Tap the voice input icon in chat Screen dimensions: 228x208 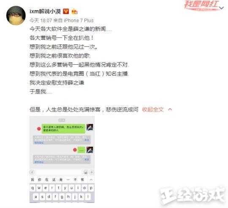pos(32,172)
